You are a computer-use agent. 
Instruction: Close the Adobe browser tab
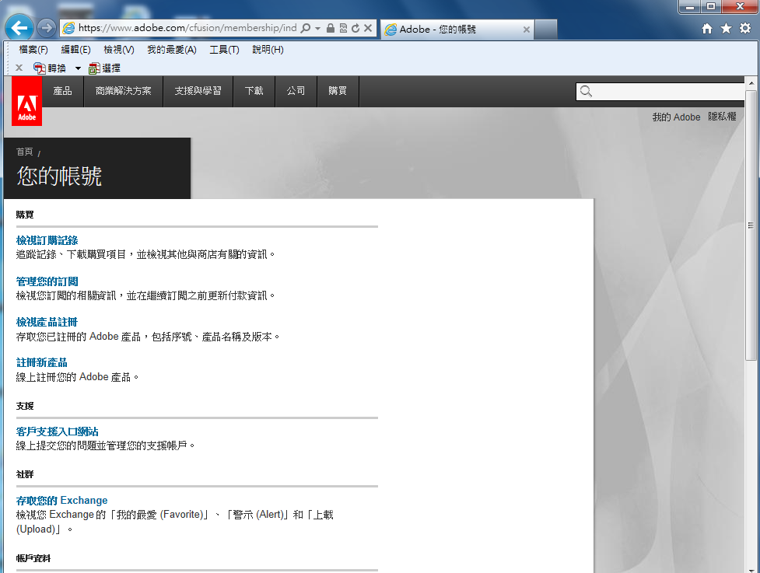coord(527,30)
